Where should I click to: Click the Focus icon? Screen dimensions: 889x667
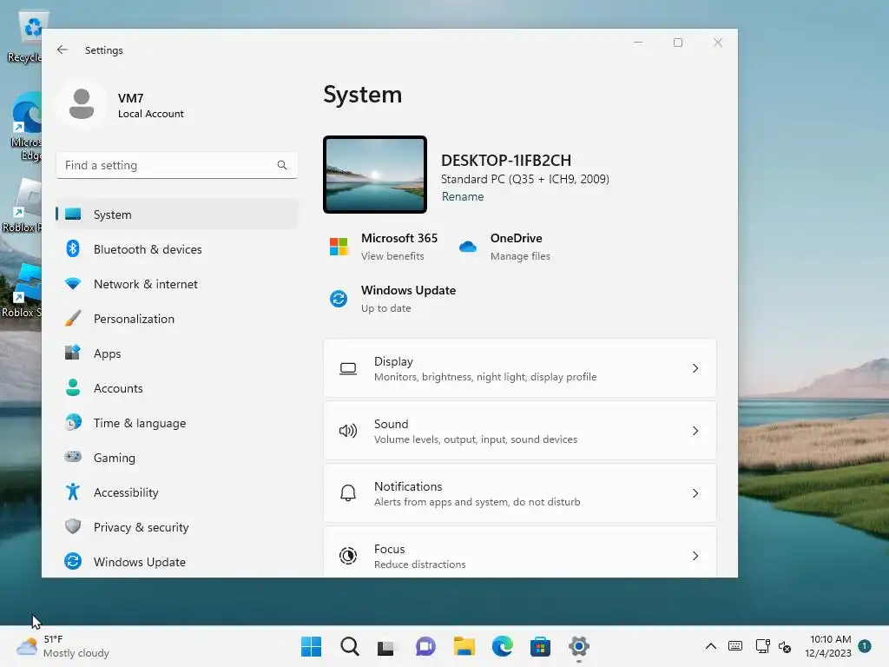coord(348,556)
